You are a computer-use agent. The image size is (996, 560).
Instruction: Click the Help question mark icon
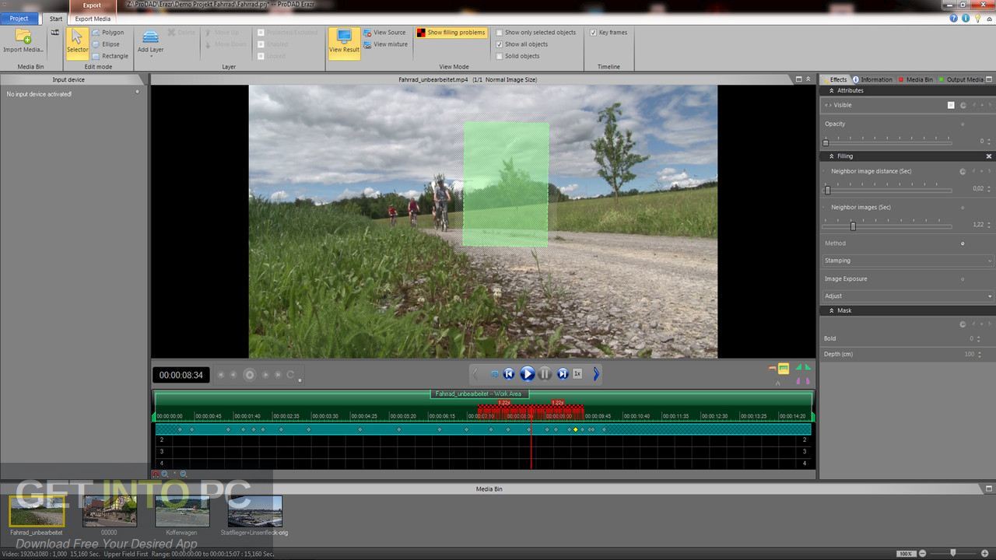pos(954,18)
